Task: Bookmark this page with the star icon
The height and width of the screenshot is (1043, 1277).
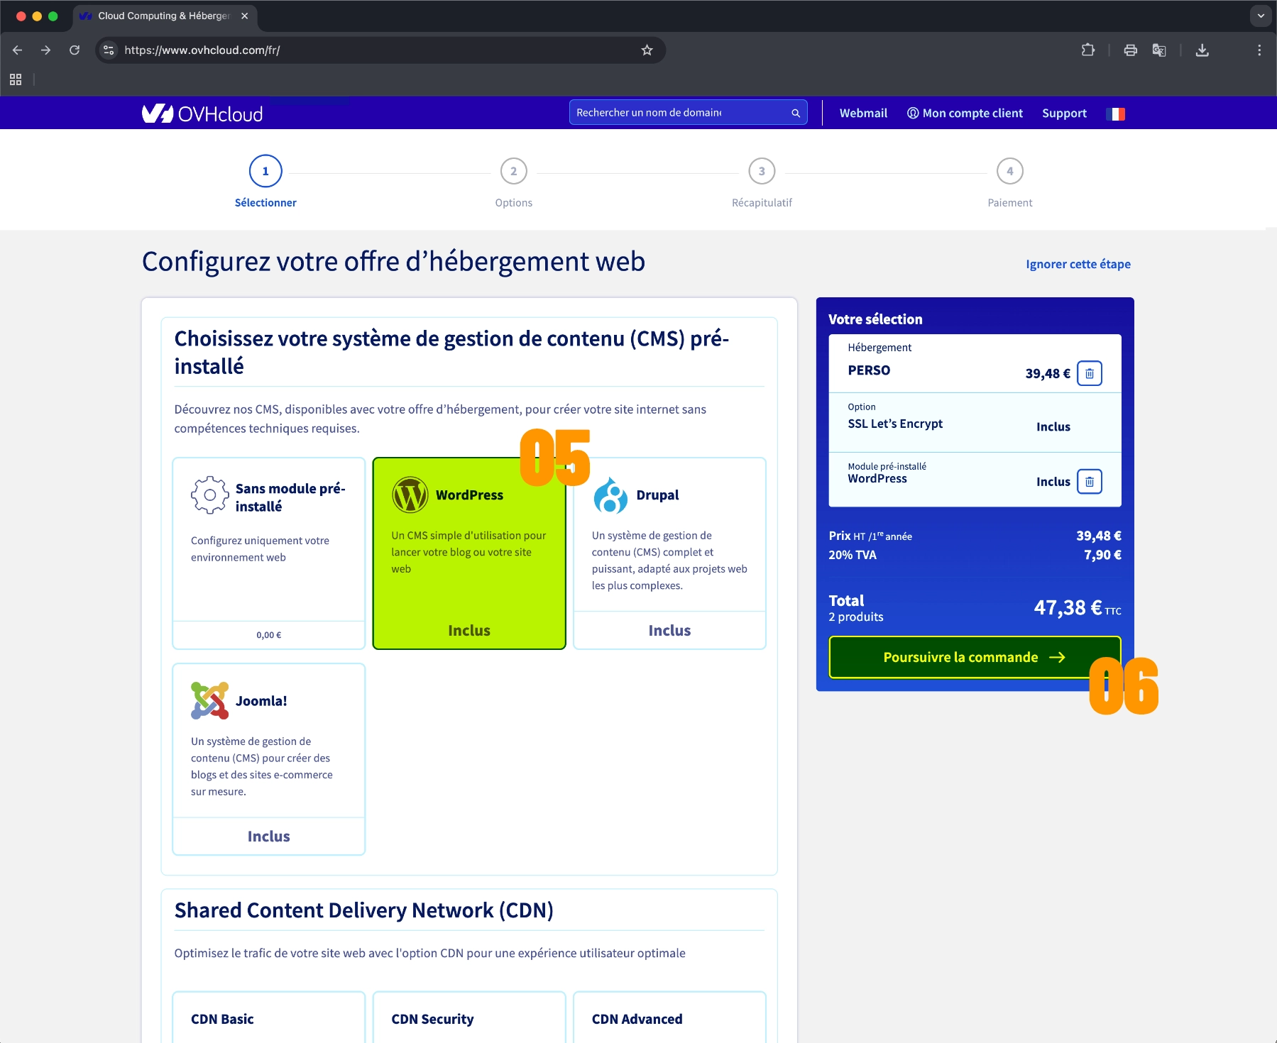Action: (647, 50)
